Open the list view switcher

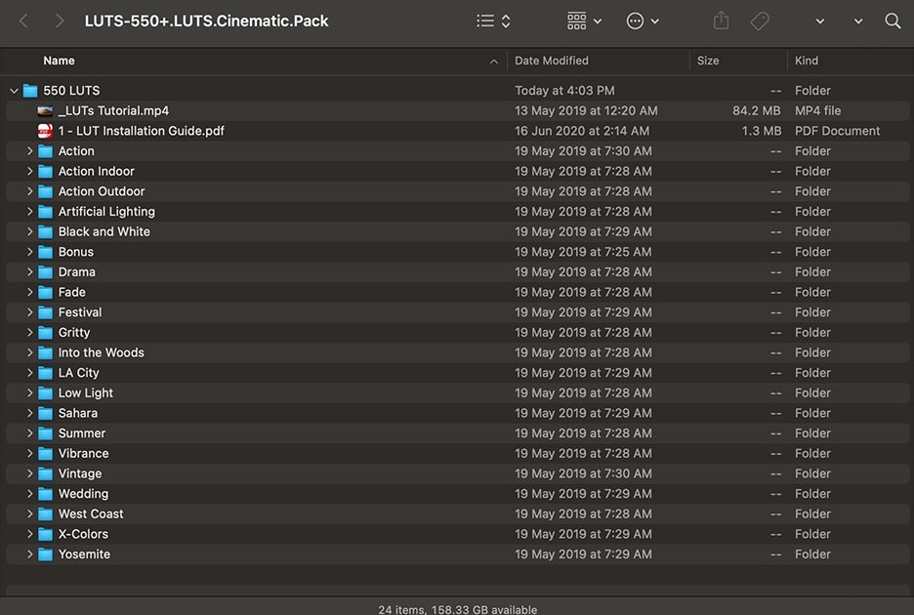[493, 21]
